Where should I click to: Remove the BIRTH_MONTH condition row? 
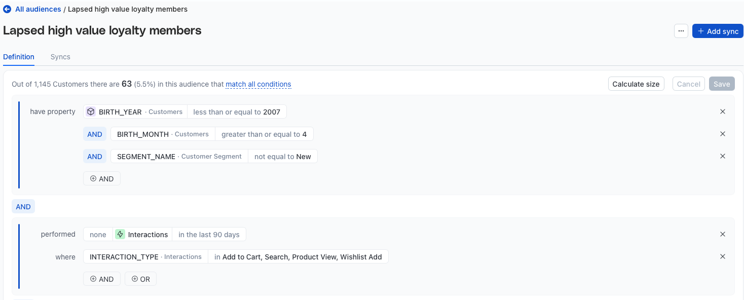(x=723, y=134)
